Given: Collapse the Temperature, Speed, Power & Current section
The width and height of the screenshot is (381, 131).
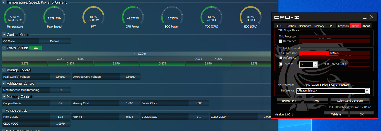Looking at the screenshot, I should tap(4, 2).
